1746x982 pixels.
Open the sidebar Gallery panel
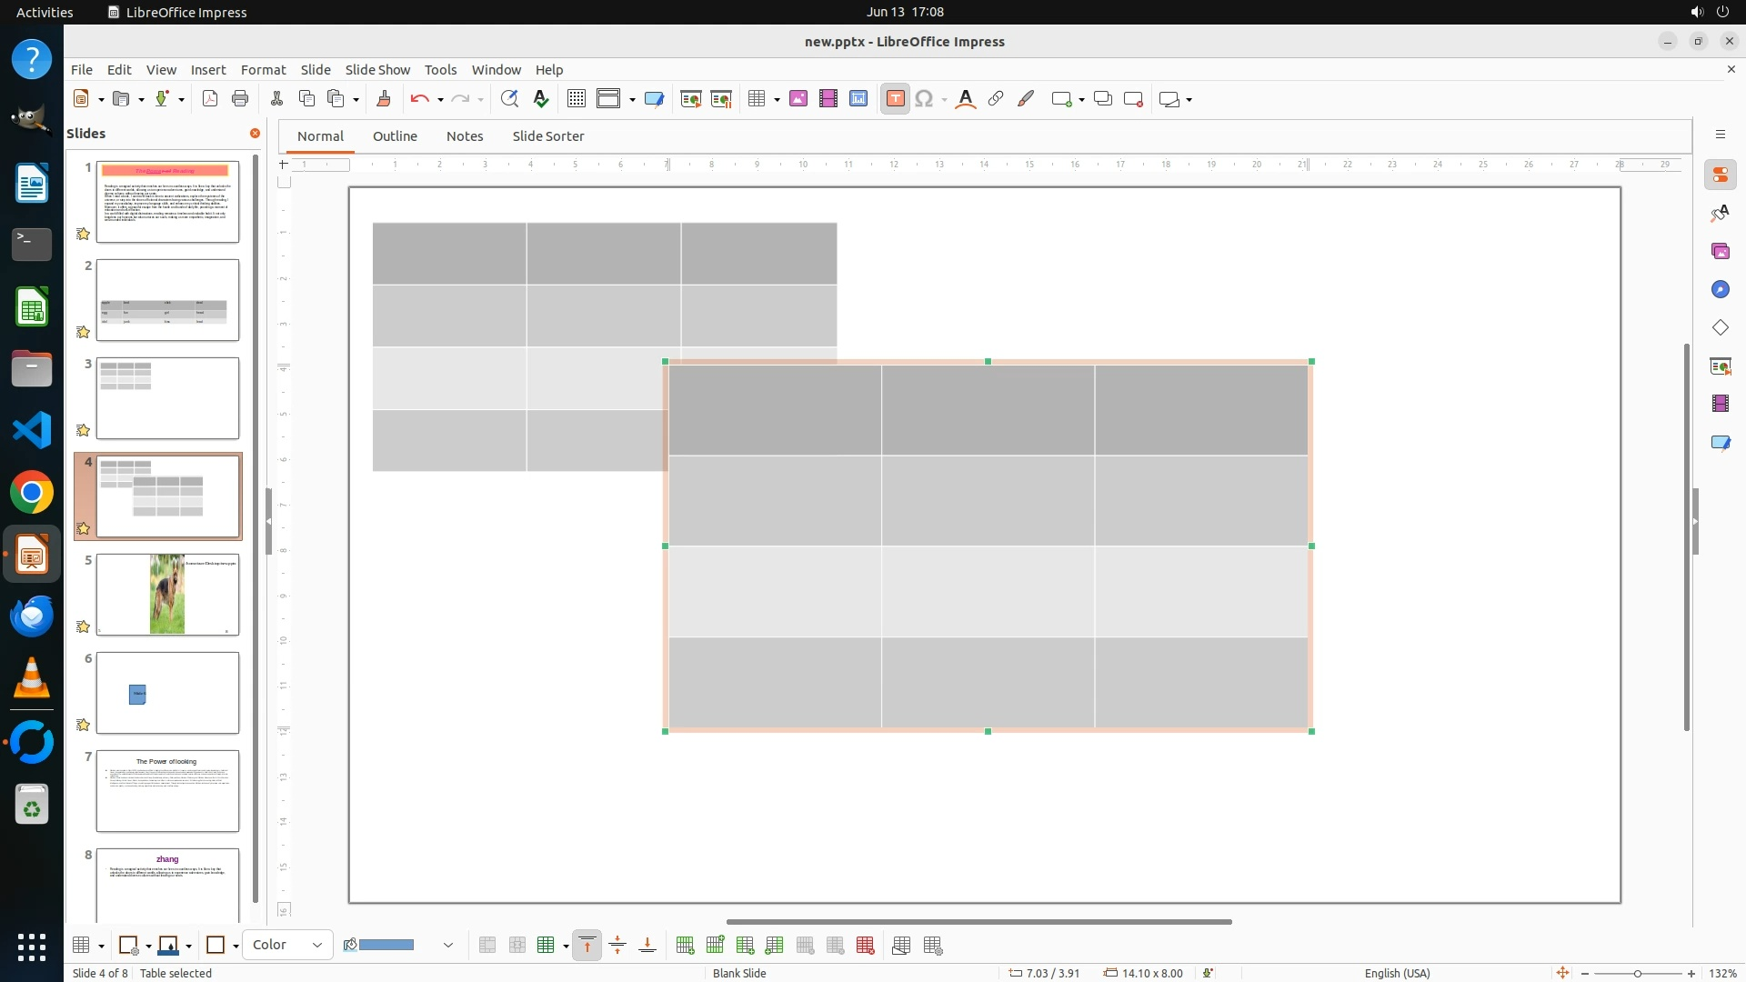tap(1720, 252)
